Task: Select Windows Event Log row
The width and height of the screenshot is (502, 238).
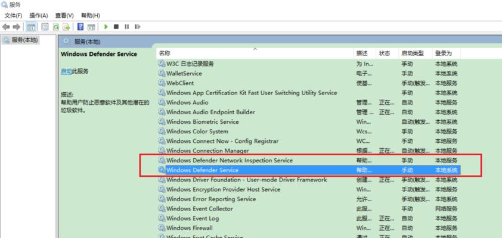Action: [308, 218]
